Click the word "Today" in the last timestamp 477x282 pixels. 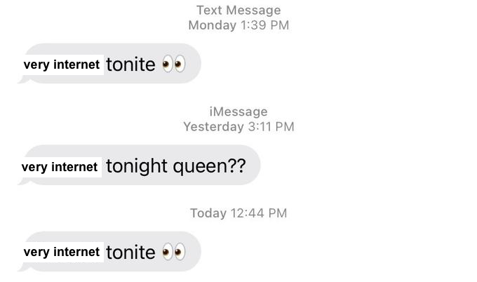pyautogui.click(x=208, y=213)
